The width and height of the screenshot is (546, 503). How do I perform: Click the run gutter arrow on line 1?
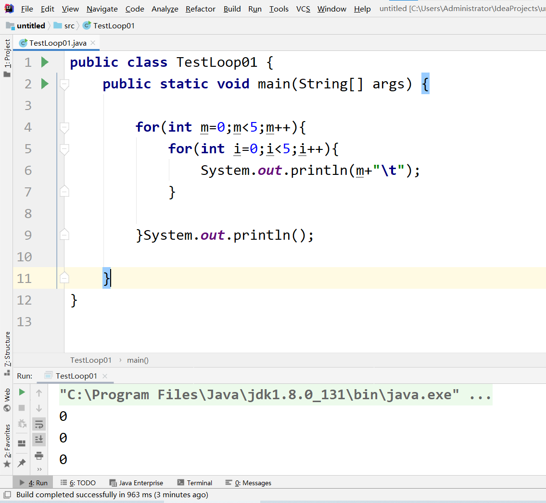[45, 62]
